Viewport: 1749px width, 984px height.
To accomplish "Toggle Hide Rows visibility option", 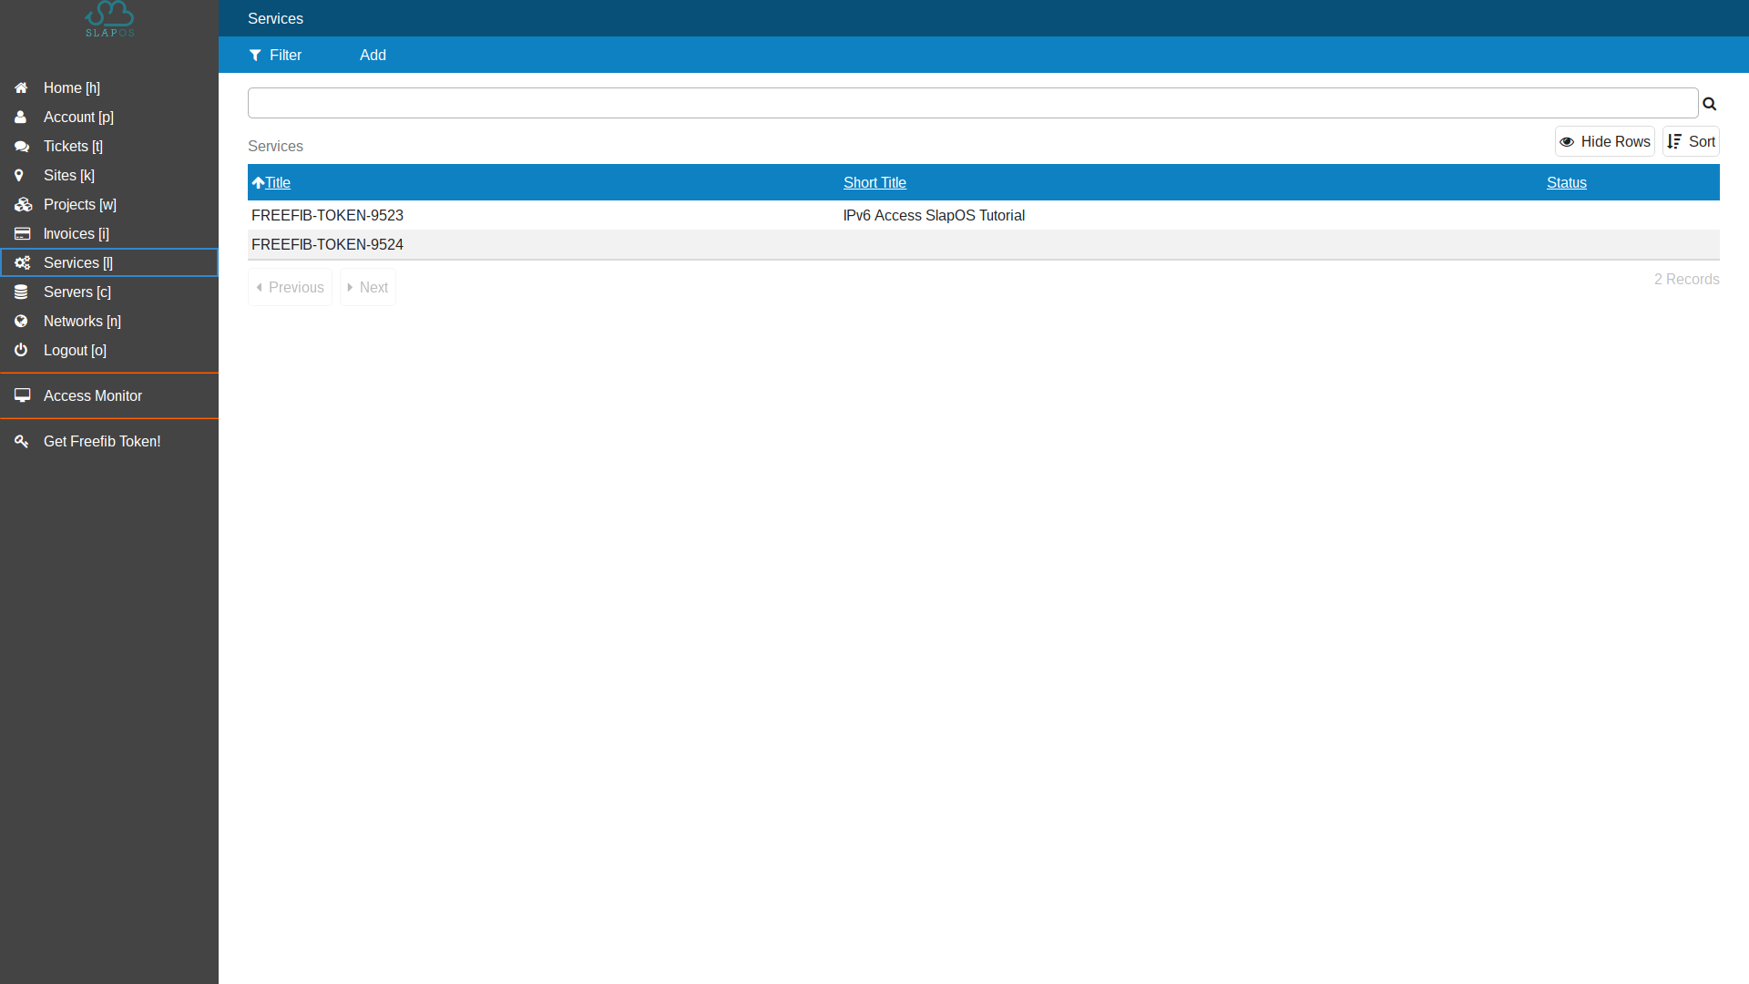I will [x=1605, y=142].
